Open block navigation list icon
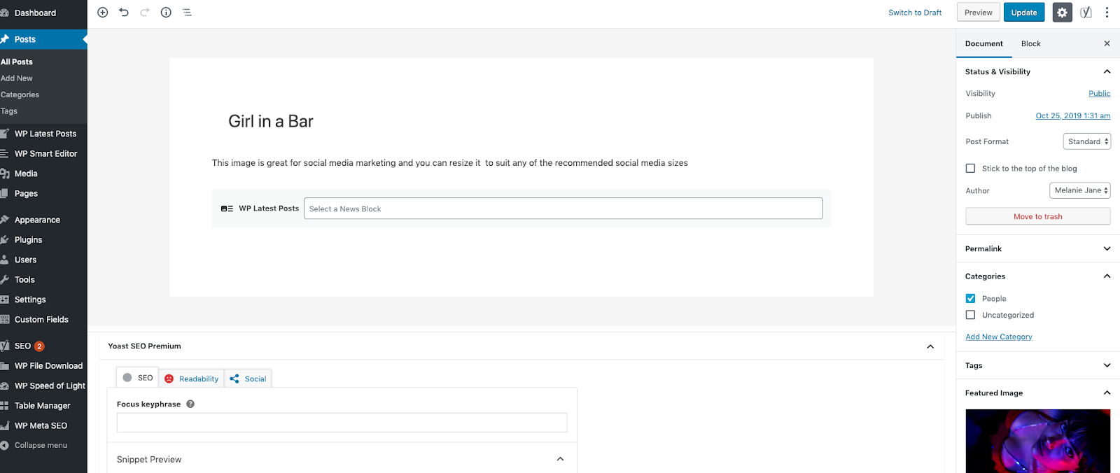This screenshot has height=473, width=1120. 187,13
